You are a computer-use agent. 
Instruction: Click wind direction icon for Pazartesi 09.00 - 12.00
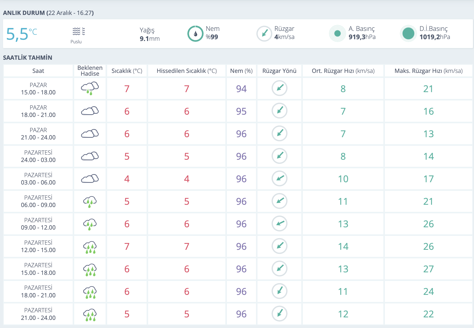click(280, 223)
